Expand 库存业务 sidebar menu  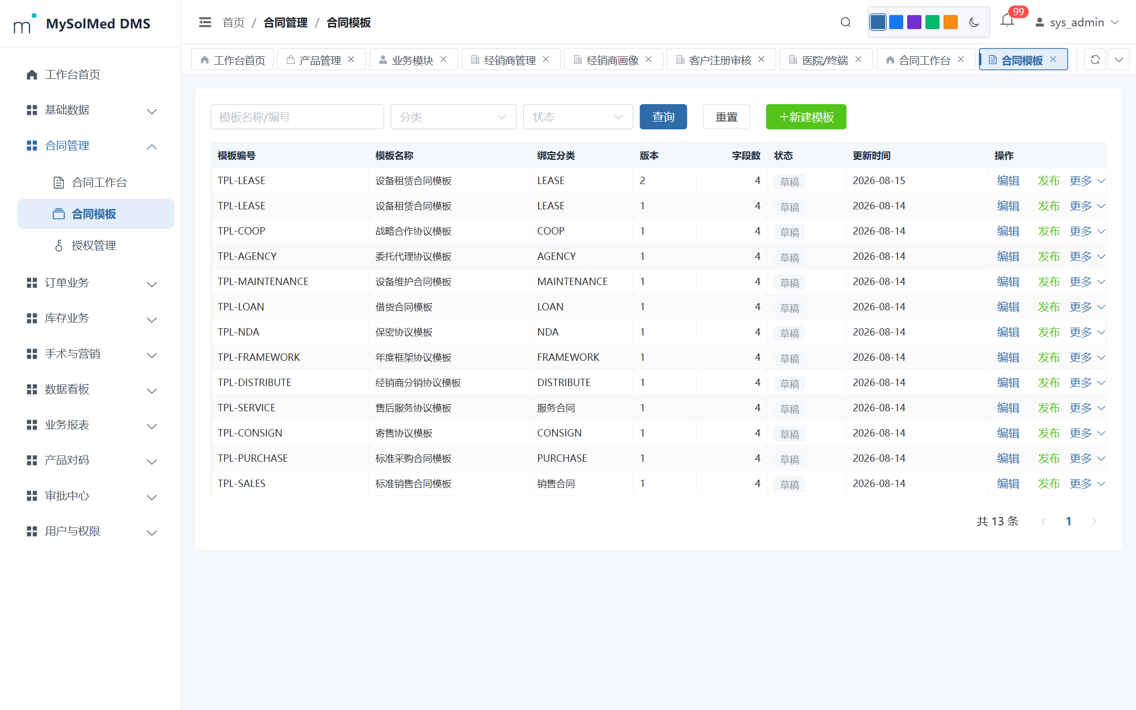pos(96,318)
